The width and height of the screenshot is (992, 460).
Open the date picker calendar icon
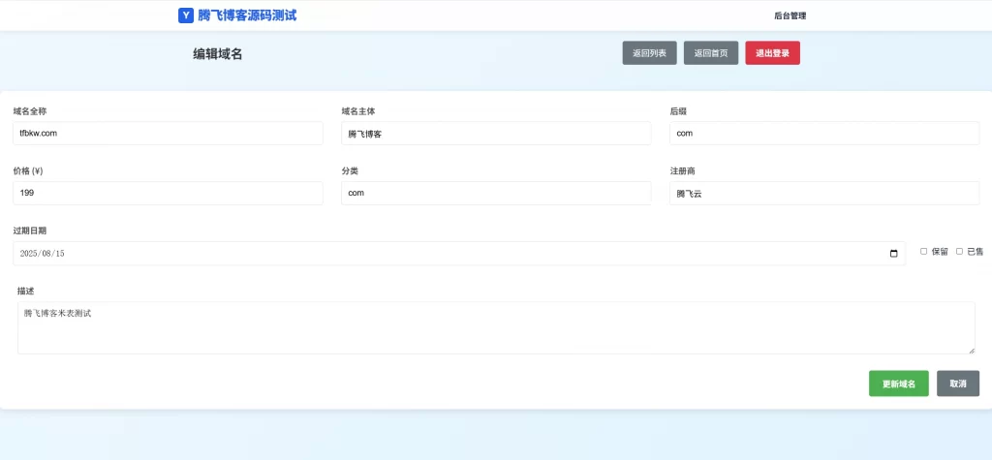pyautogui.click(x=893, y=254)
